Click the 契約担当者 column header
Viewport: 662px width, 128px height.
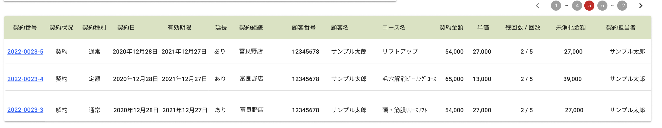pyautogui.click(x=621, y=28)
